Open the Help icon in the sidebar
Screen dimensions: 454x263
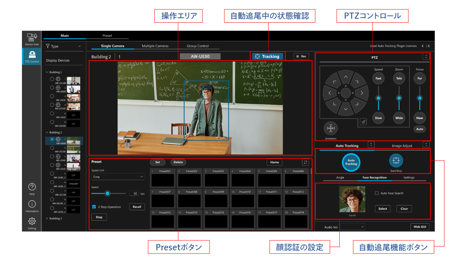[x=32, y=187]
